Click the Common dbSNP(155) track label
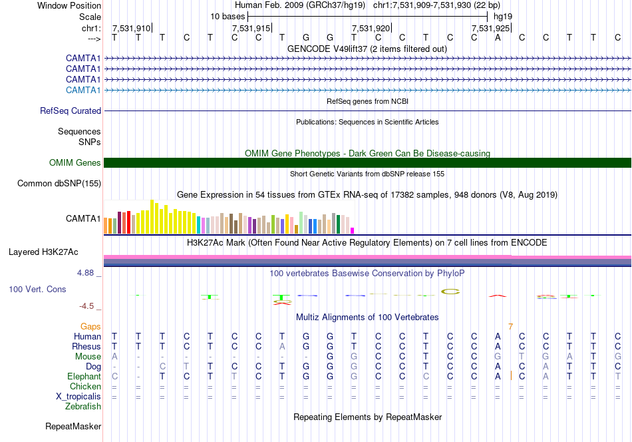The width and height of the screenshot is (632, 442). click(x=59, y=183)
